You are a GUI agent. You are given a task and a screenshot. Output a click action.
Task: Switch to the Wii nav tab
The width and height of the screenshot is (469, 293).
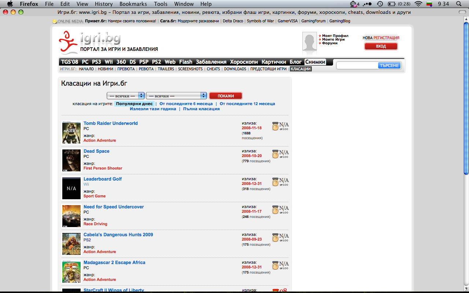click(108, 62)
